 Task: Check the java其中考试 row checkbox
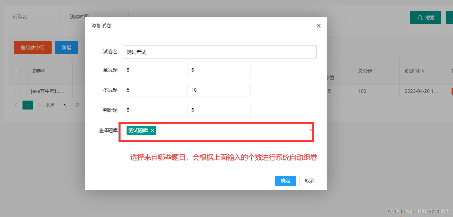17,91
